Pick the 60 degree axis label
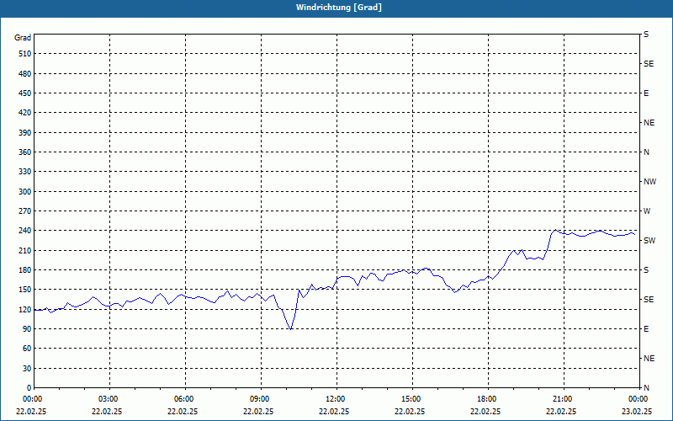 [x=27, y=349]
